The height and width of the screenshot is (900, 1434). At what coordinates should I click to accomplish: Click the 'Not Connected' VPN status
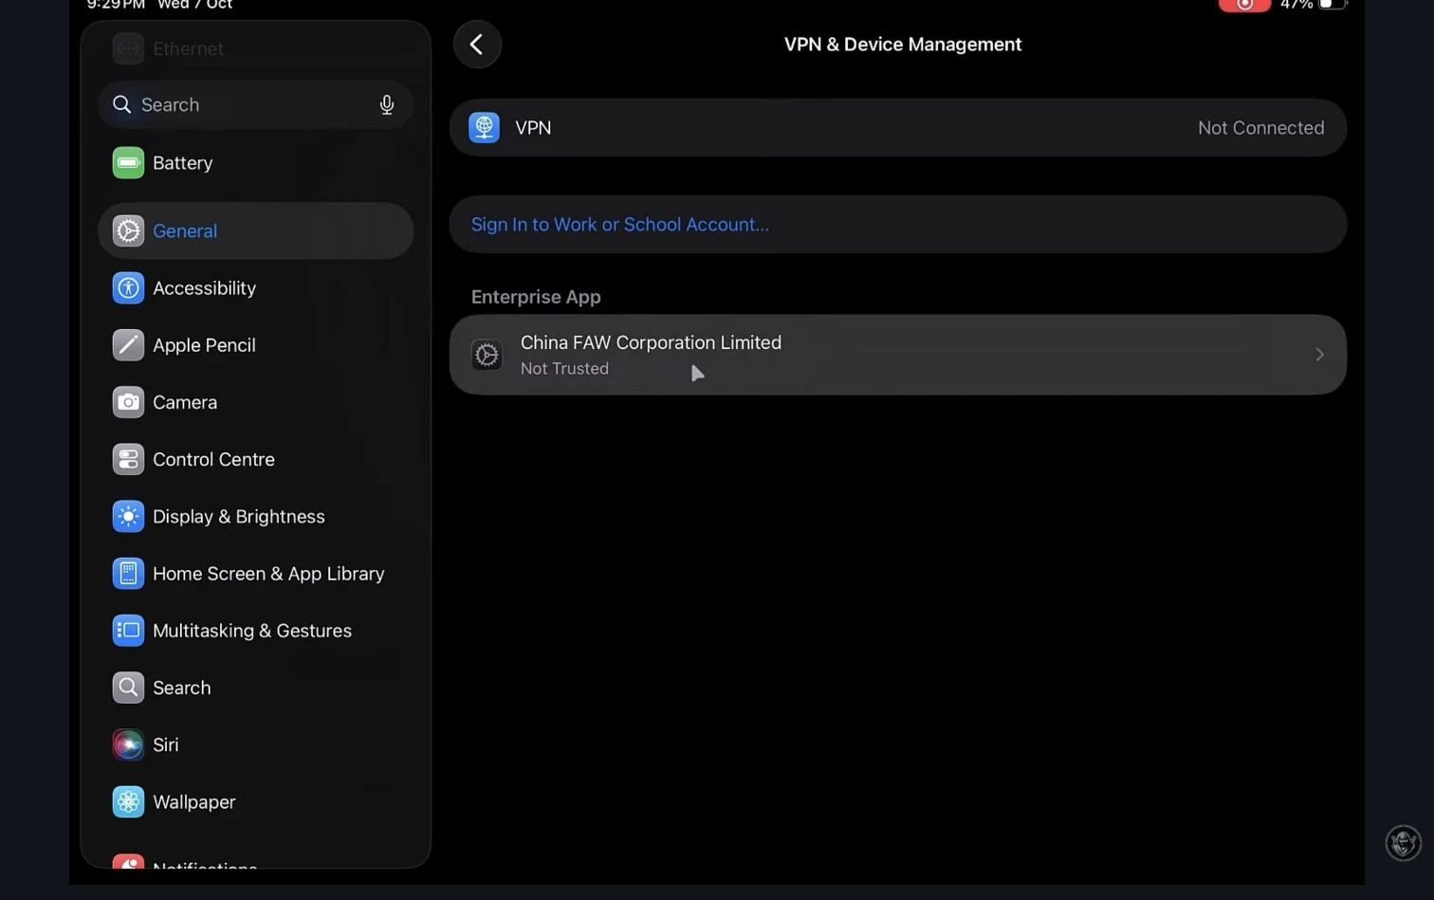pyautogui.click(x=1260, y=128)
